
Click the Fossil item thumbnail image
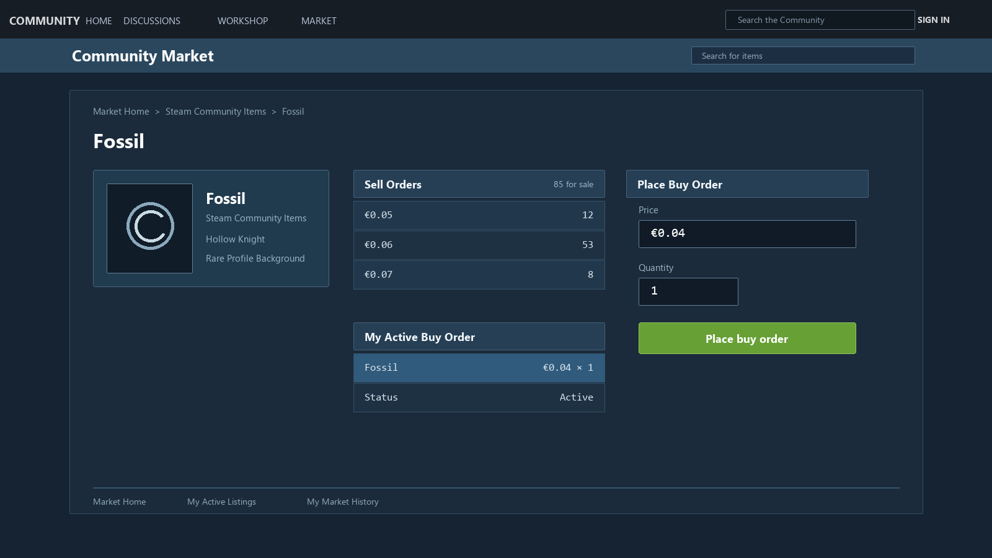click(x=149, y=228)
